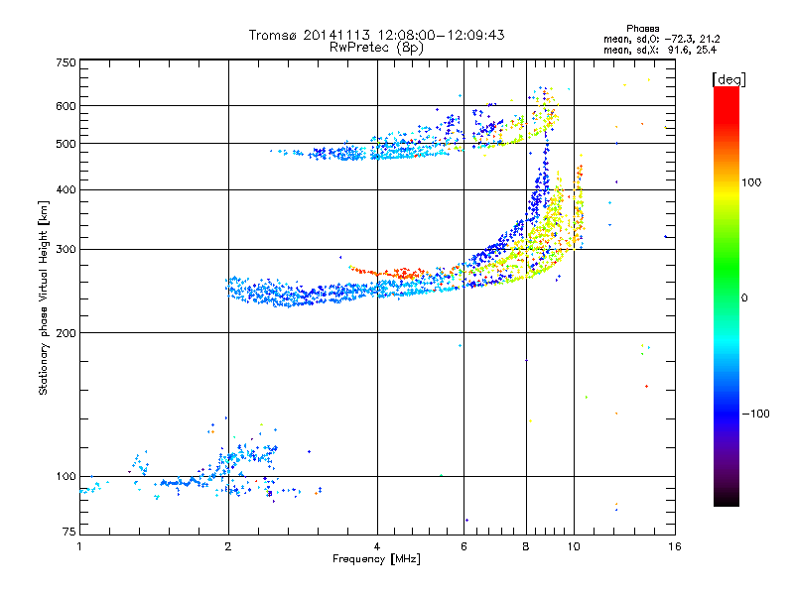Image resolution: width=794 pixels, height=595 pixels.
Task: Click the '[deg]' colorbar unit label
Action: pyautogui.click(x=728, y=79)
